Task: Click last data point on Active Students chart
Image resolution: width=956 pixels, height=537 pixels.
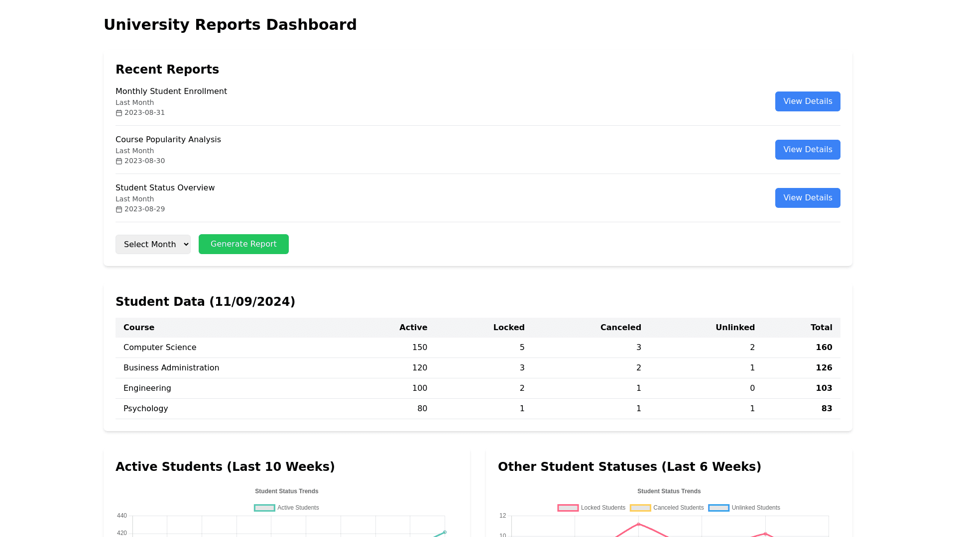Action: point(445,532)
